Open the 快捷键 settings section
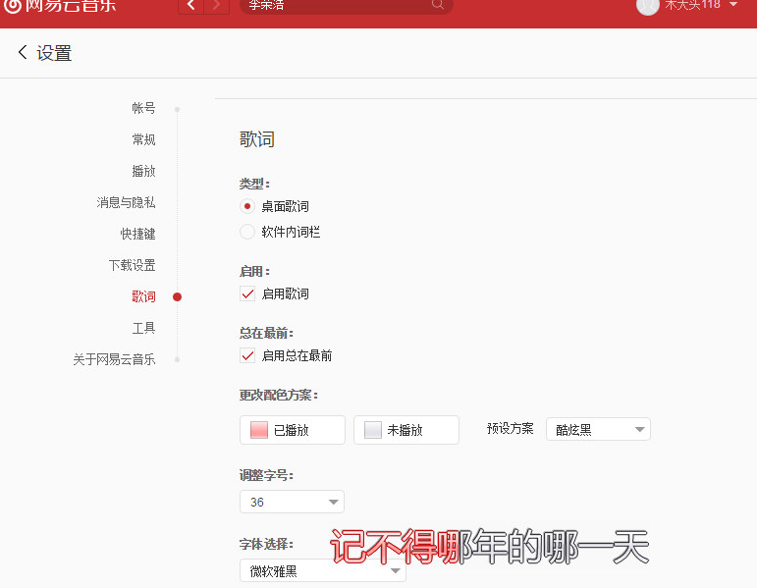 coord(137,234)
